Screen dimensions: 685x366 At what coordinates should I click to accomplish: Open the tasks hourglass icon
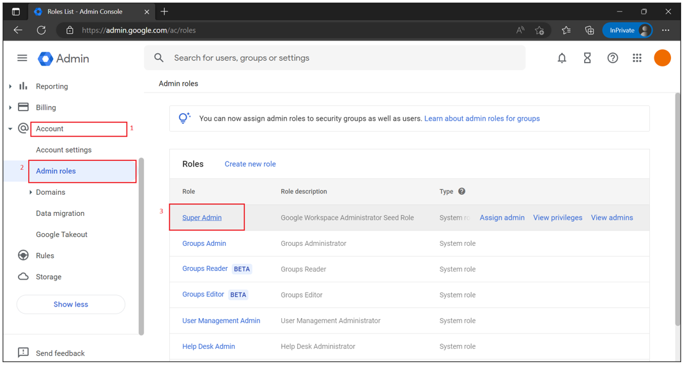[x=587, y=58]
